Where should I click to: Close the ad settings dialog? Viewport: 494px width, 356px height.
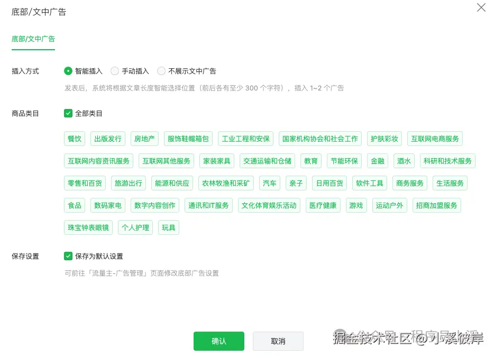[x=481, y=7]
